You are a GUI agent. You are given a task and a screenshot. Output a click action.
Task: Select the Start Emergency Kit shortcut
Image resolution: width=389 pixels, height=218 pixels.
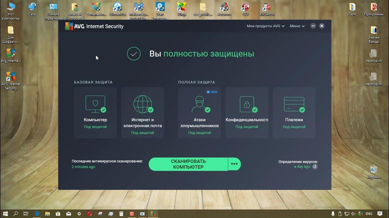pos(160,11)
